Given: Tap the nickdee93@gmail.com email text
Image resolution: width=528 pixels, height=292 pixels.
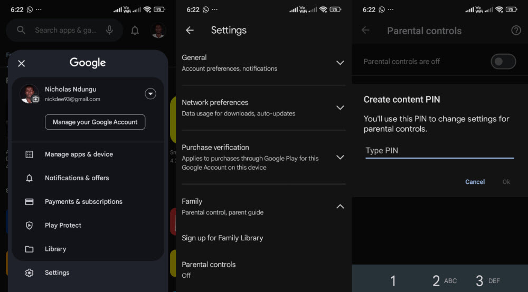Looking at the screenshot, I should click(x=72, y=99).
